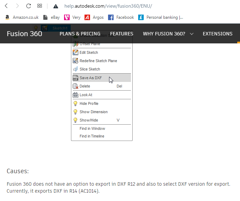Click the Causes heading text
Viewport: 240px width, 201px height.
click(18, 171)
